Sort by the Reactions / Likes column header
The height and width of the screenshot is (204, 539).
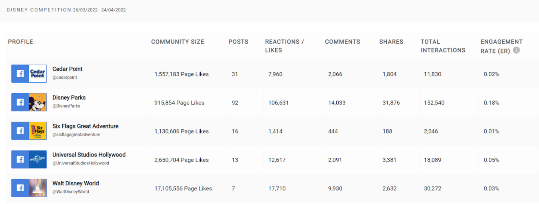pyautogui.click(x=284, y=46)
